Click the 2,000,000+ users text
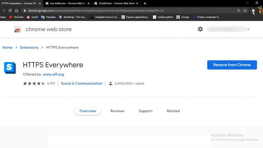Viewport: 263px width, 148px height. point(129,83)
